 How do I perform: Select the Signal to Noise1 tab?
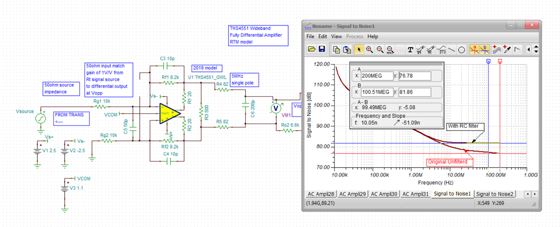point(453,194)
